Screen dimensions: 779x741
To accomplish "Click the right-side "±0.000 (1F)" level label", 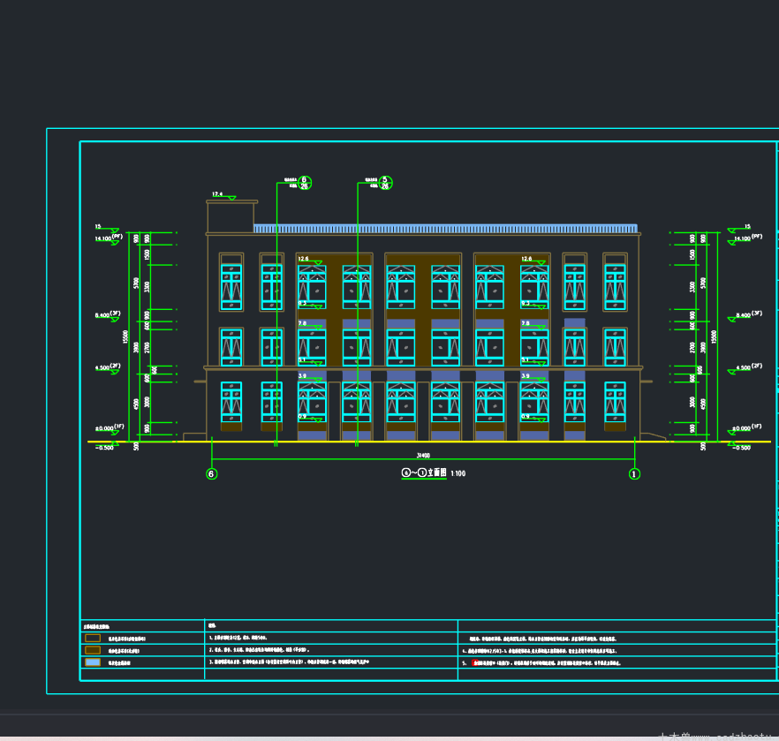I will [747, 427].
